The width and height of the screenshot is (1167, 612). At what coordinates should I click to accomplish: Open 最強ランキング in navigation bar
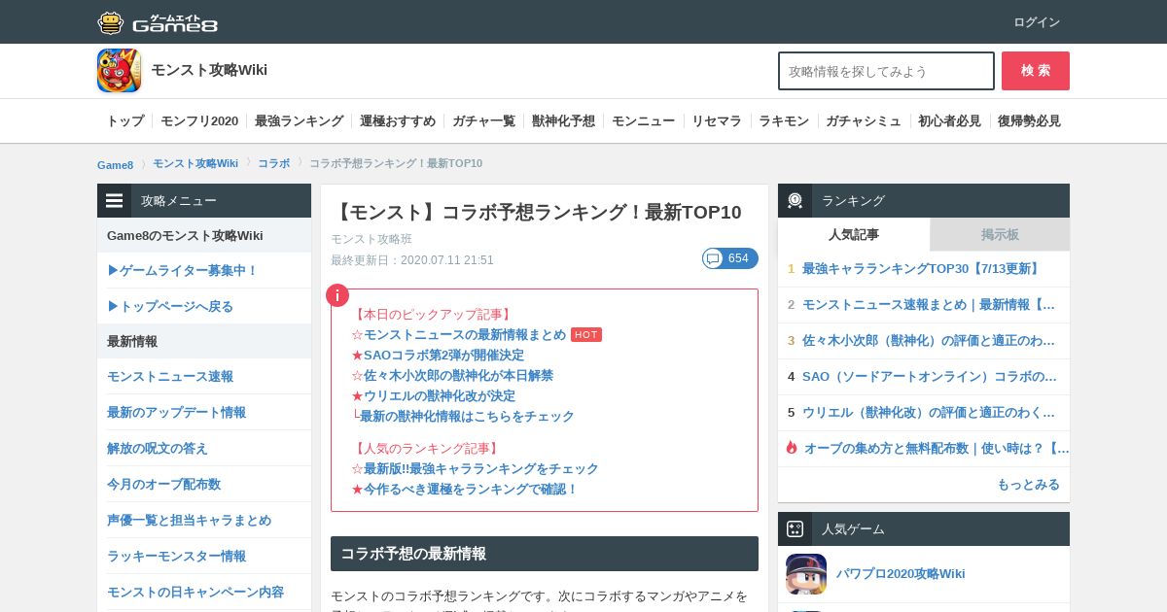coord(300,121)
